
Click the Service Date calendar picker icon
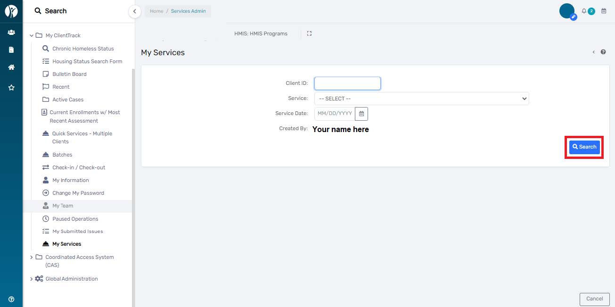pos(361,114)
